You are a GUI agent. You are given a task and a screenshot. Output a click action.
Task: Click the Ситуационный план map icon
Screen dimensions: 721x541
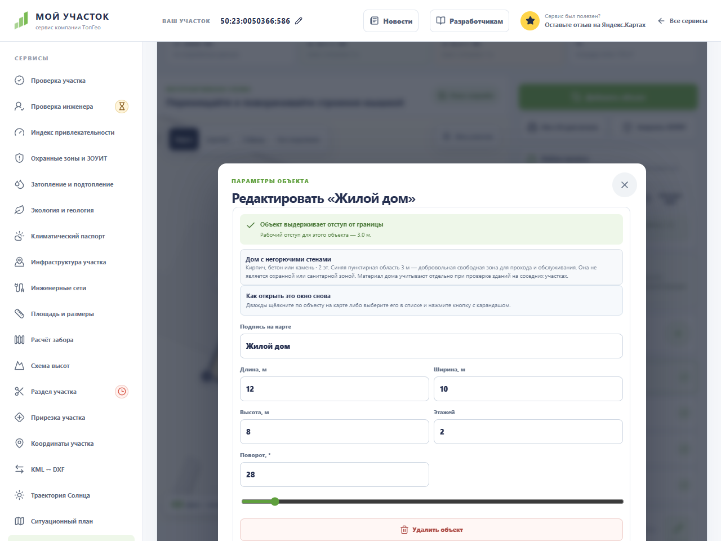click(19, 521)
